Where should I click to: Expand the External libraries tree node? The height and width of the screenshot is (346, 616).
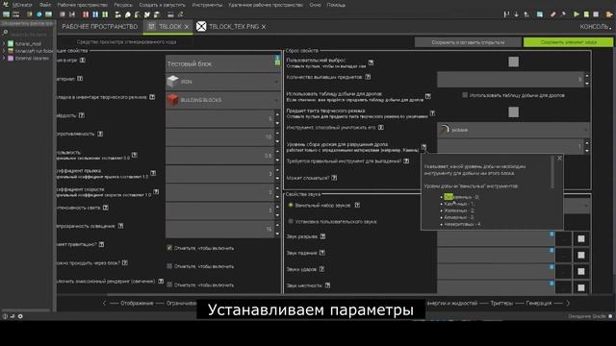(x=4, y=58)
